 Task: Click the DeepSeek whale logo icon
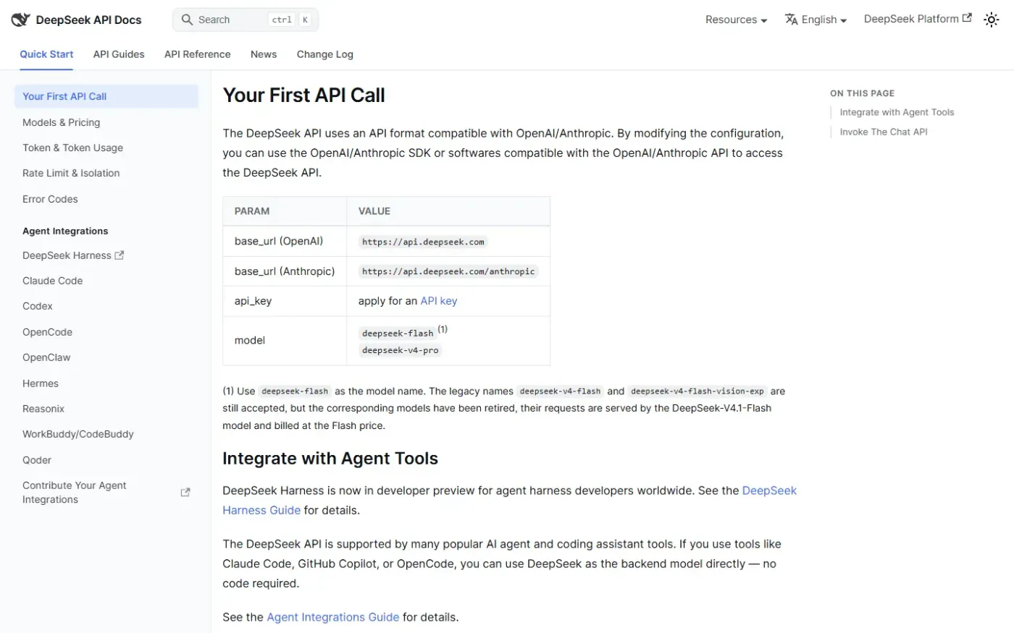20,20
